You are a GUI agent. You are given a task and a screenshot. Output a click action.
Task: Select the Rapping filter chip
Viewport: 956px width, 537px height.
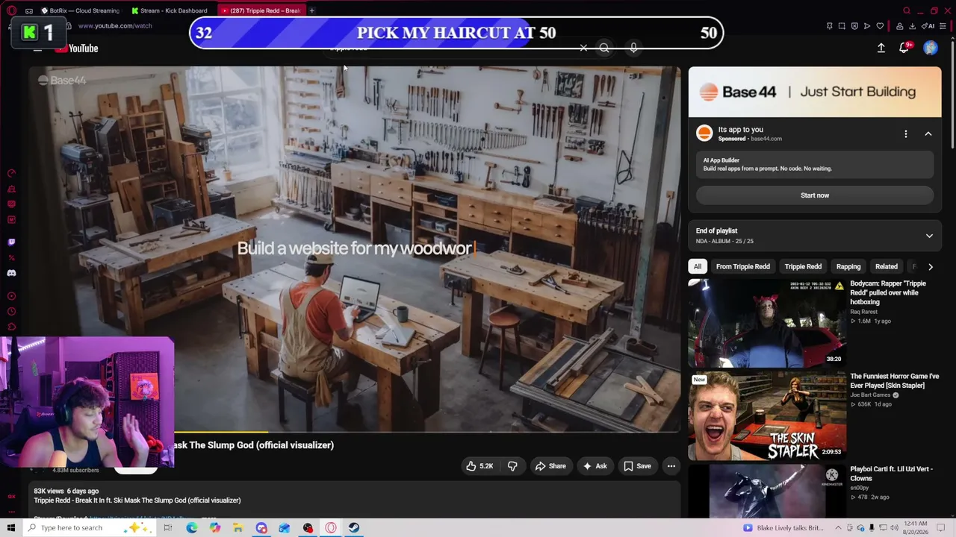(x=848, y=266)
